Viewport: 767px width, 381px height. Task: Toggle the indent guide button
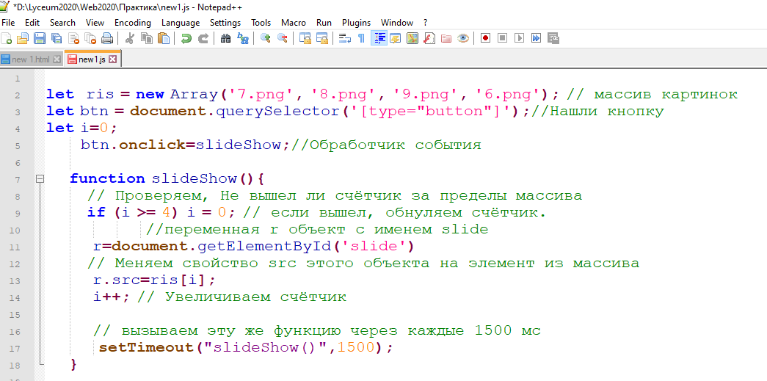tap(379, 38)
